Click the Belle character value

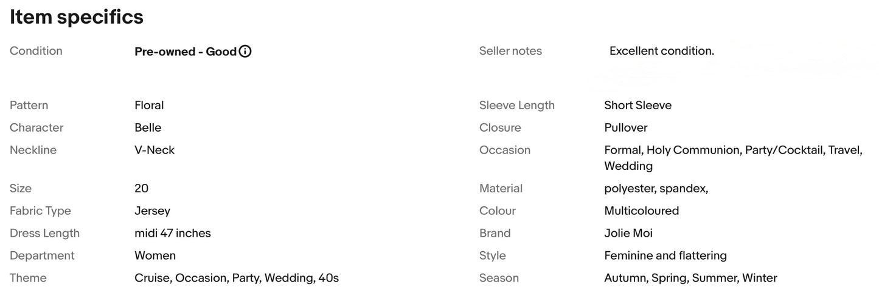148,127
